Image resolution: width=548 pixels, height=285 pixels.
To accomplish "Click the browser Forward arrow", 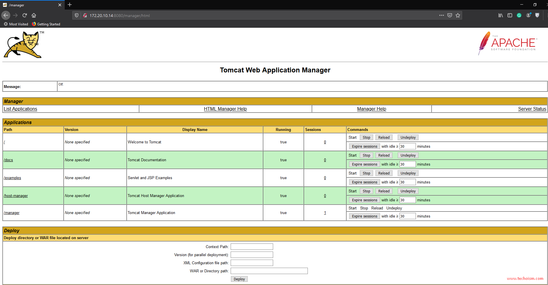I will 15,15.
